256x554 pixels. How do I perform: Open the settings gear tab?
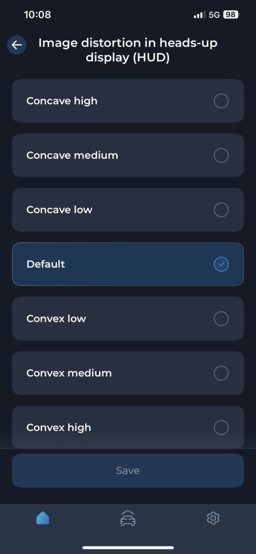point(213,518)
